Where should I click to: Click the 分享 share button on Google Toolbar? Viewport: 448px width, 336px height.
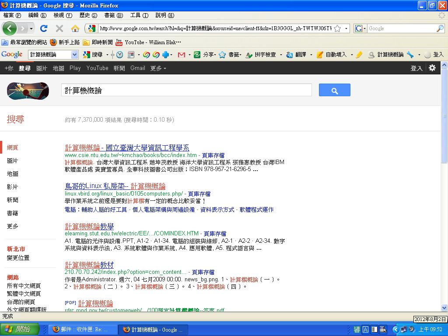[x=205, y=55]
